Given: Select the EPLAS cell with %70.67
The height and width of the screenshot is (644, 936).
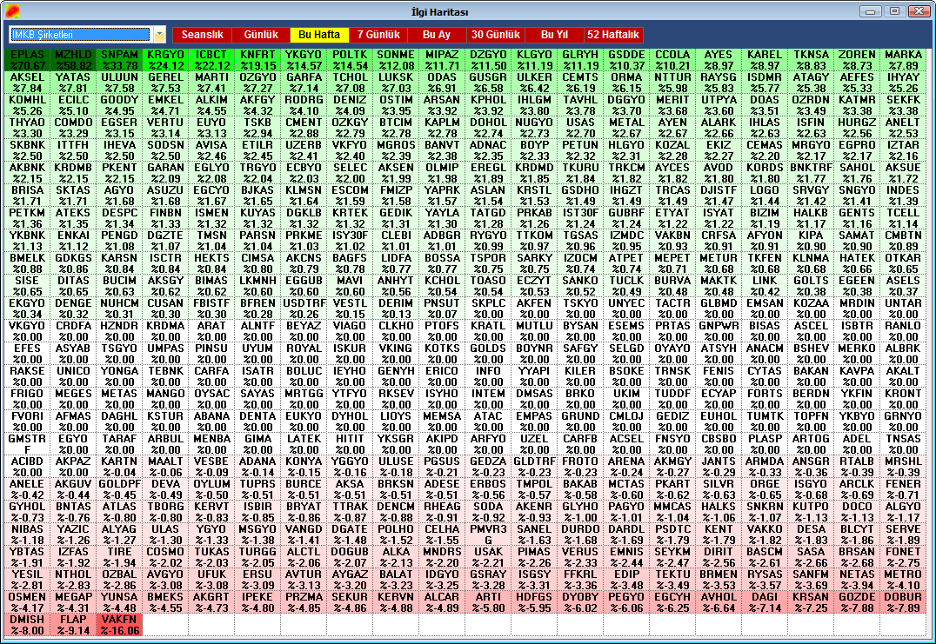Looking at the screenshot, I should (x=28, y=60).
